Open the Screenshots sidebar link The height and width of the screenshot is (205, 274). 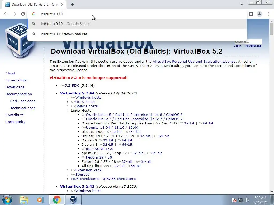[x=16, y=80]
